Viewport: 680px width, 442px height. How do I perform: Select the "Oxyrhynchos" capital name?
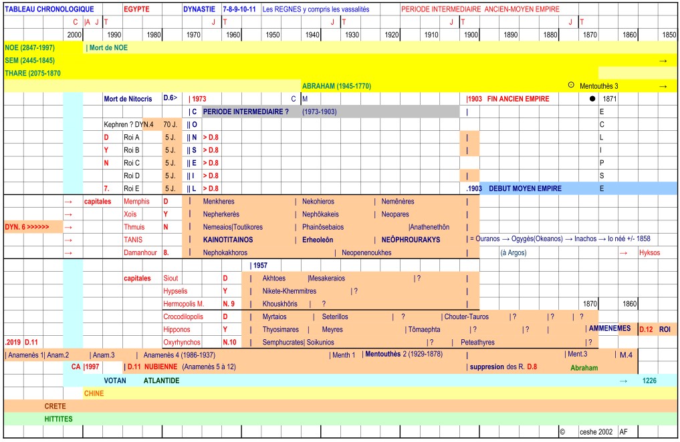pos(182,343)
